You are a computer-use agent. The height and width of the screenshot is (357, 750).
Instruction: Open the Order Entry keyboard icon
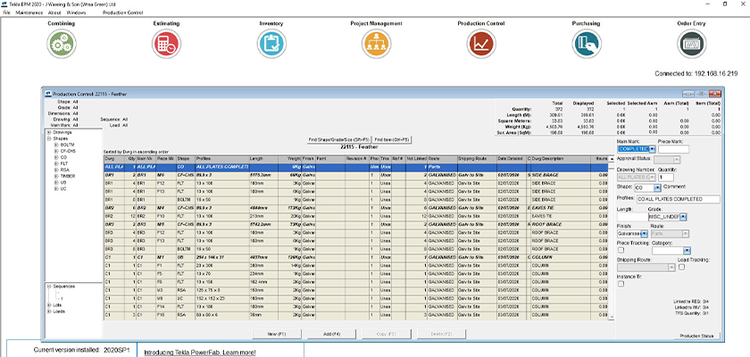click(691, 43)
